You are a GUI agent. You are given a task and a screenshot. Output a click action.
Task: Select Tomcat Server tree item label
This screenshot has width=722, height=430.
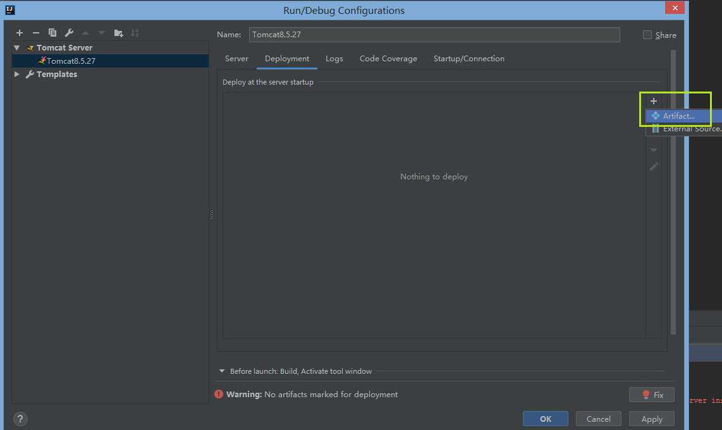[64, 48]
